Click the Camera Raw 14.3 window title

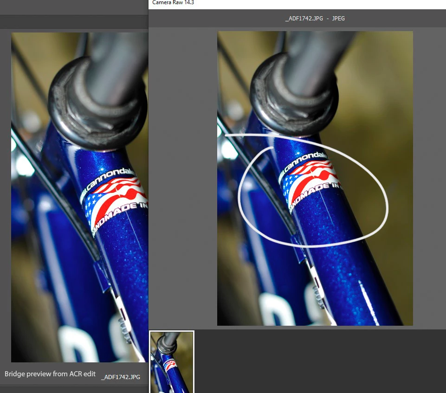click(x=173, y=3)
